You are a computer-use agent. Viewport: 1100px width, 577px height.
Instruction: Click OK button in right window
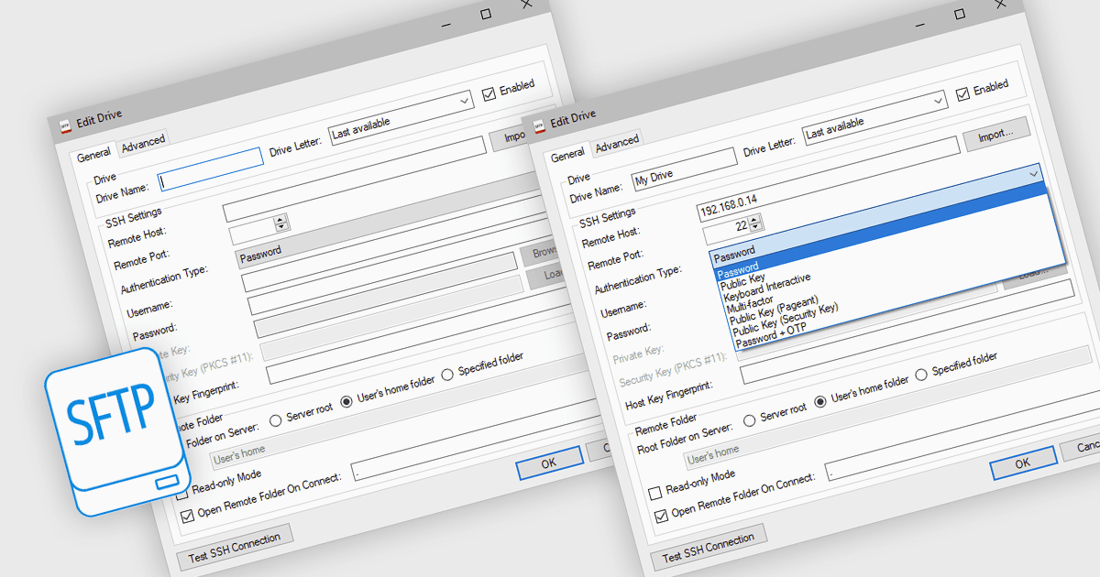[x=1023, y=464]
